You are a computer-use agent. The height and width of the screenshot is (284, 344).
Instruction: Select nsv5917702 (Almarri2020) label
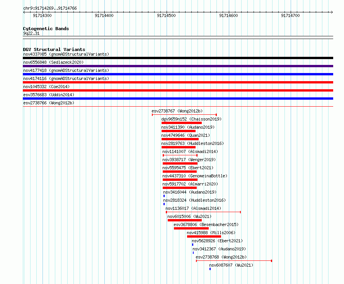click(x=190, y=184)
